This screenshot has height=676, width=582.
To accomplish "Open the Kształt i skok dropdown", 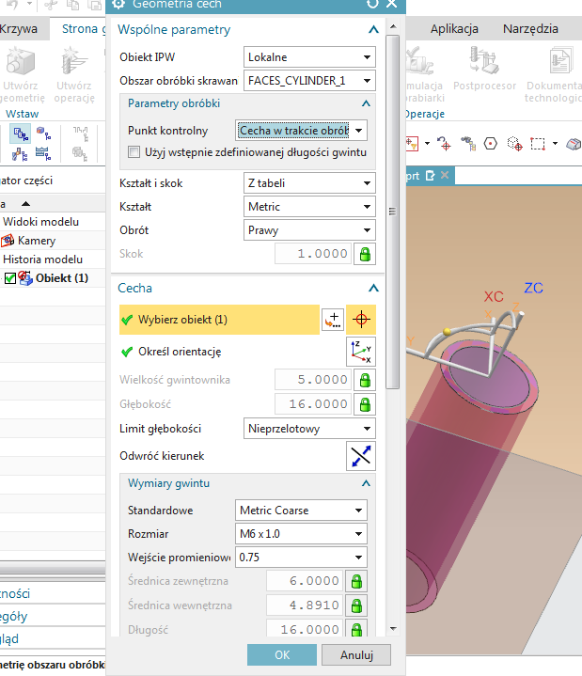I will (x=309, y=183).
